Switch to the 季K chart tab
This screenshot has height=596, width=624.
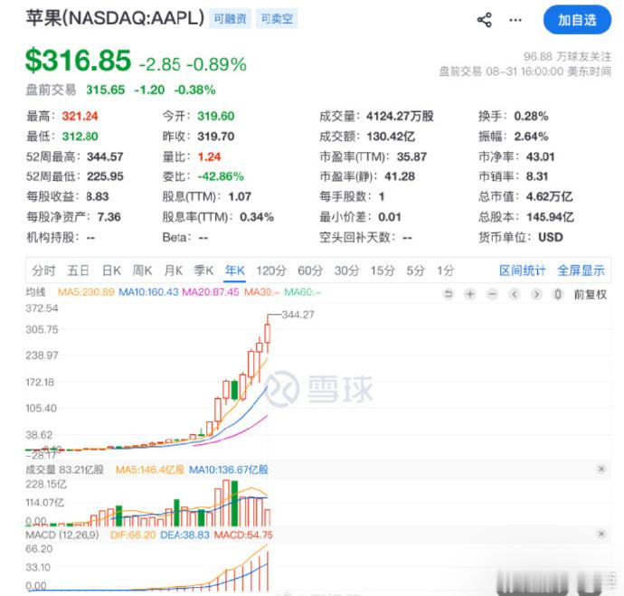coord(203,270)
